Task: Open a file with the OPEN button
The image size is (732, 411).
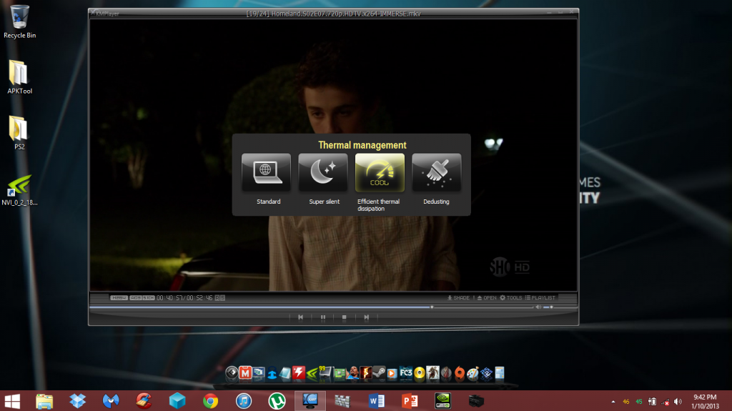Action: [487, 297]
